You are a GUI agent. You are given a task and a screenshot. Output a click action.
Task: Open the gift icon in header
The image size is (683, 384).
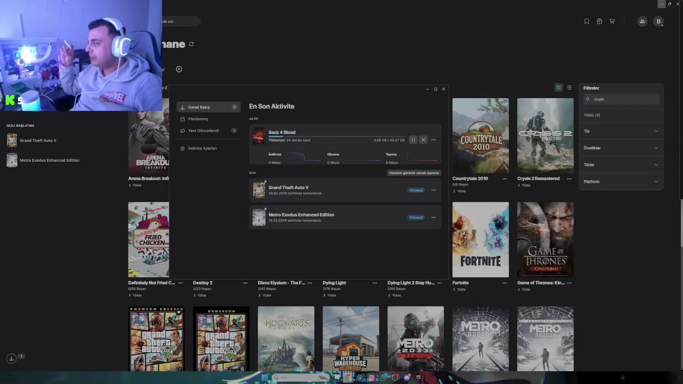click(x=599, y=21)
